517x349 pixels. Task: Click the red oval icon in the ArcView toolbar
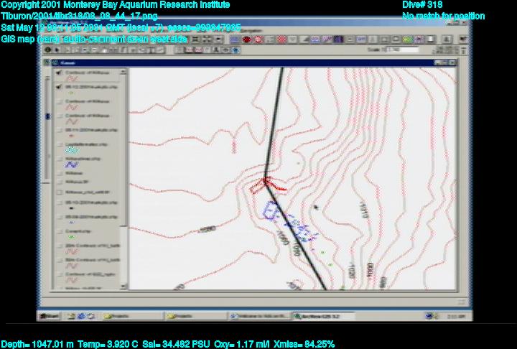click(x=246, y=40)
